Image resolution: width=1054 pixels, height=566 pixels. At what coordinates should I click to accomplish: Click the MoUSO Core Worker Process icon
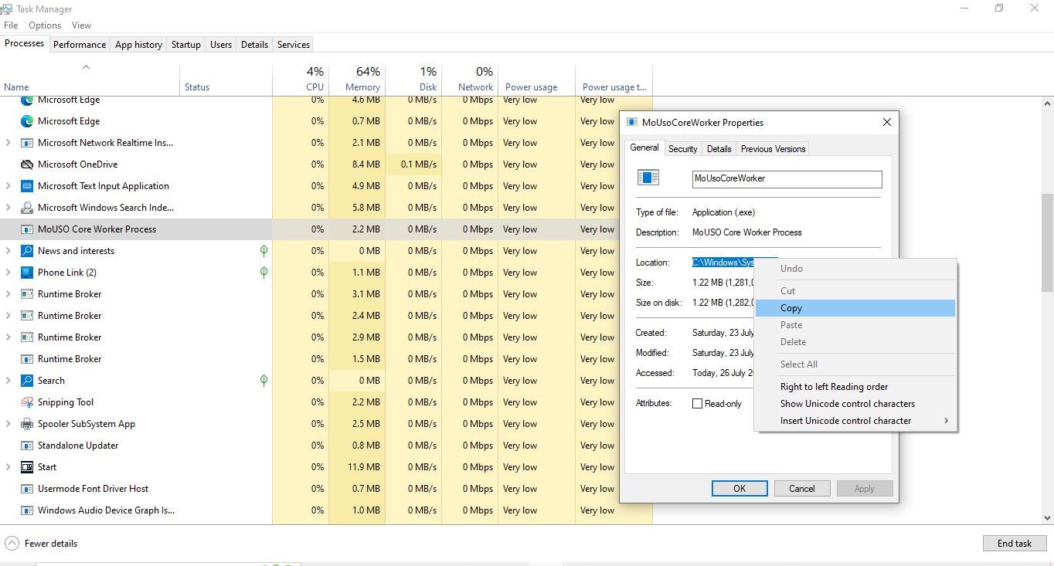click(27, 229)
